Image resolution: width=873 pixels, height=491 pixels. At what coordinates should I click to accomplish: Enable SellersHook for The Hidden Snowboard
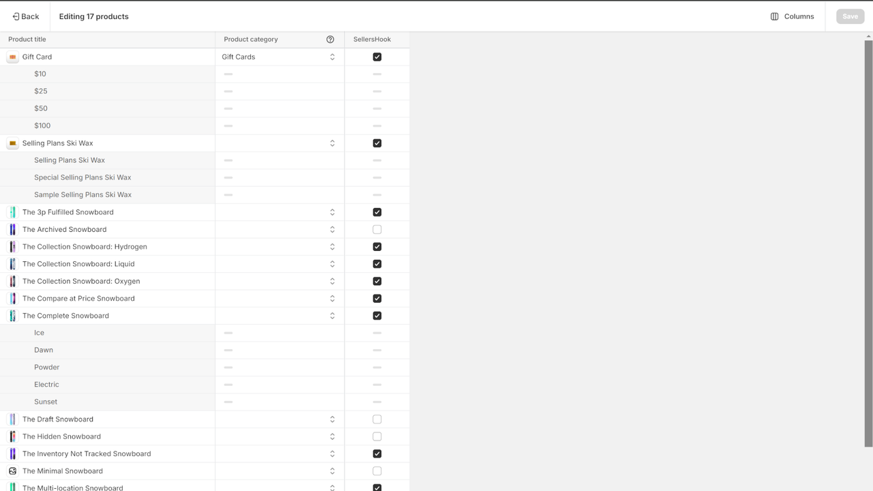coord(377,436)
